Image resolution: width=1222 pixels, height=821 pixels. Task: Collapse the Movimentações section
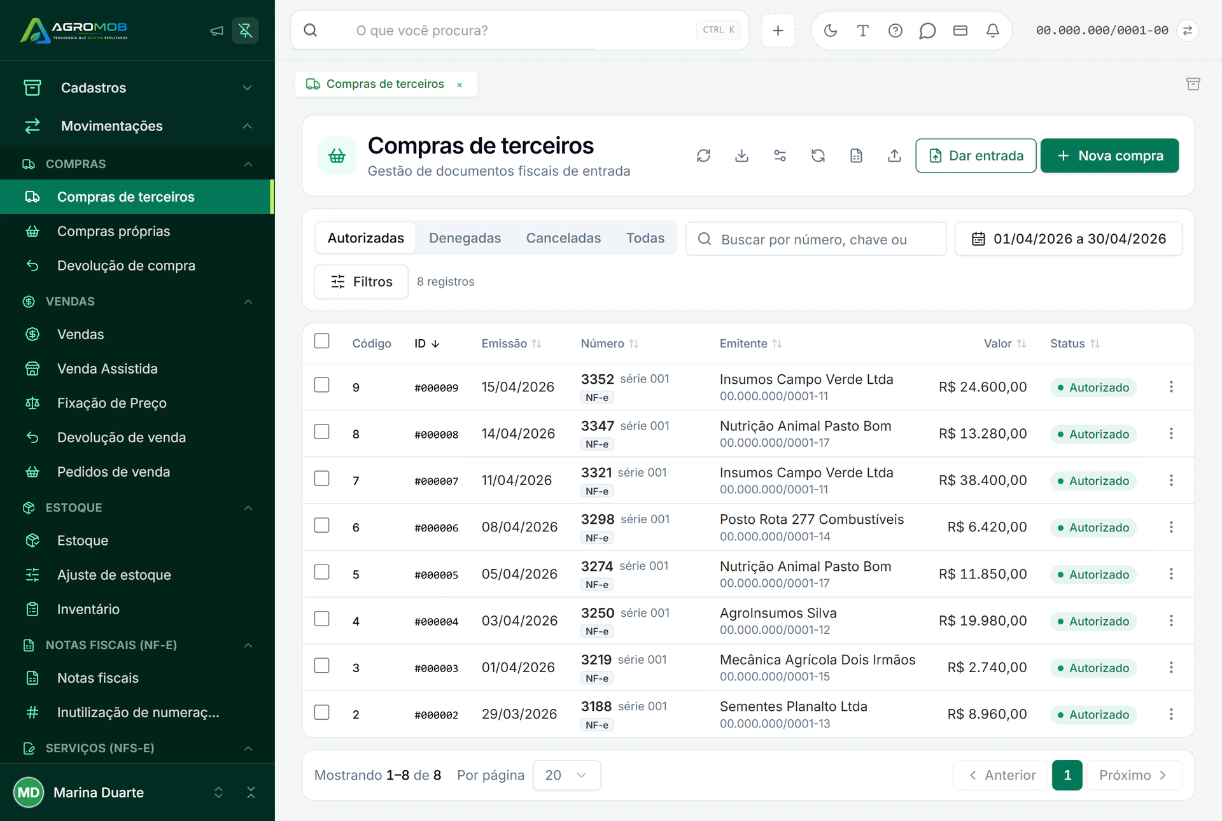tap(137, 126)
